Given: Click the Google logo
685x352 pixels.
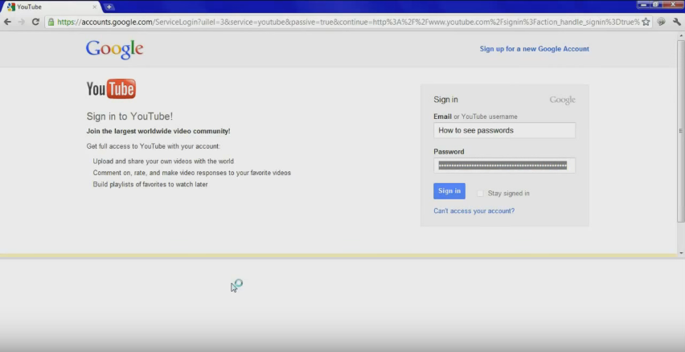Looking at the screenshot, I should click(x=114, y=49).
